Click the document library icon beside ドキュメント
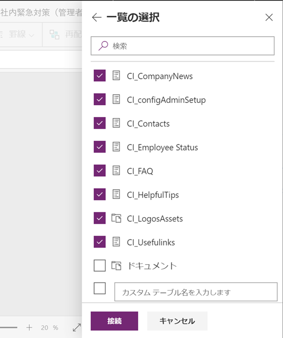283x338 pixels. pos(116,266)
